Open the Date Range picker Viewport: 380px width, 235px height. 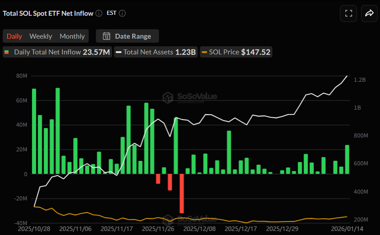pos(127,36)
